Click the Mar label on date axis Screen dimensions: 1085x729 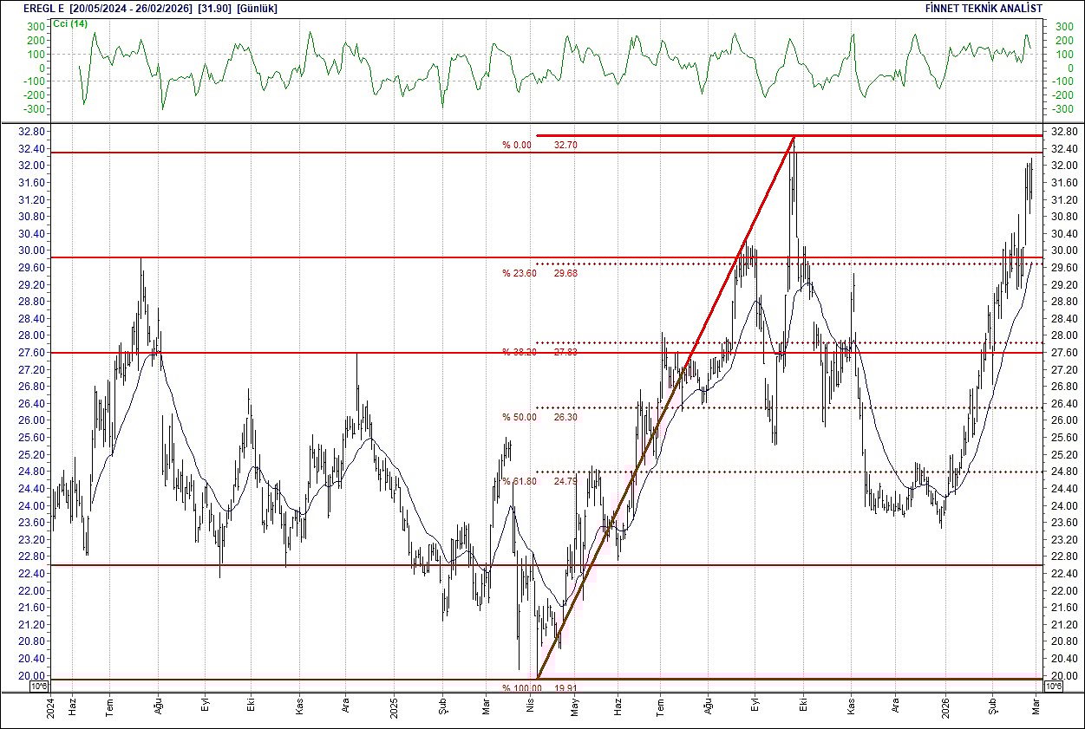click(1034, 707)
